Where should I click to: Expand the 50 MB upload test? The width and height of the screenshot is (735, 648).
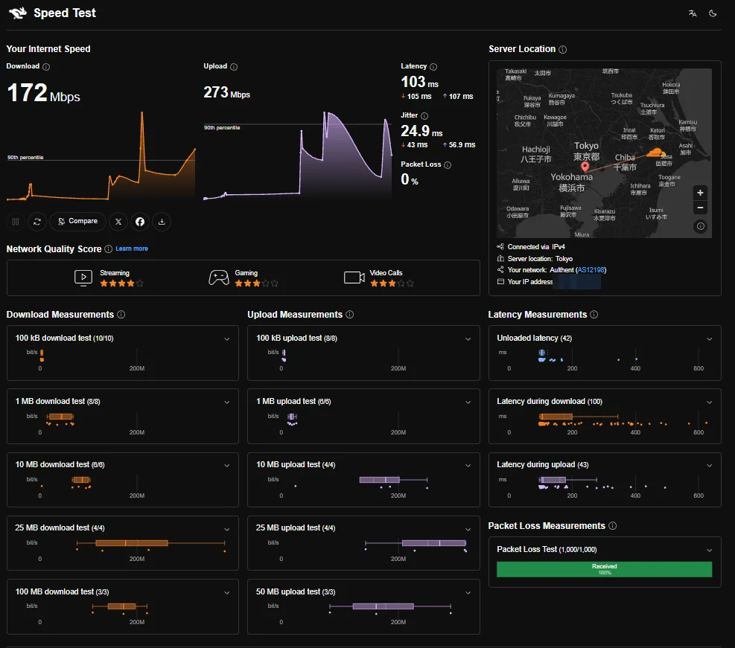point(468,592)
